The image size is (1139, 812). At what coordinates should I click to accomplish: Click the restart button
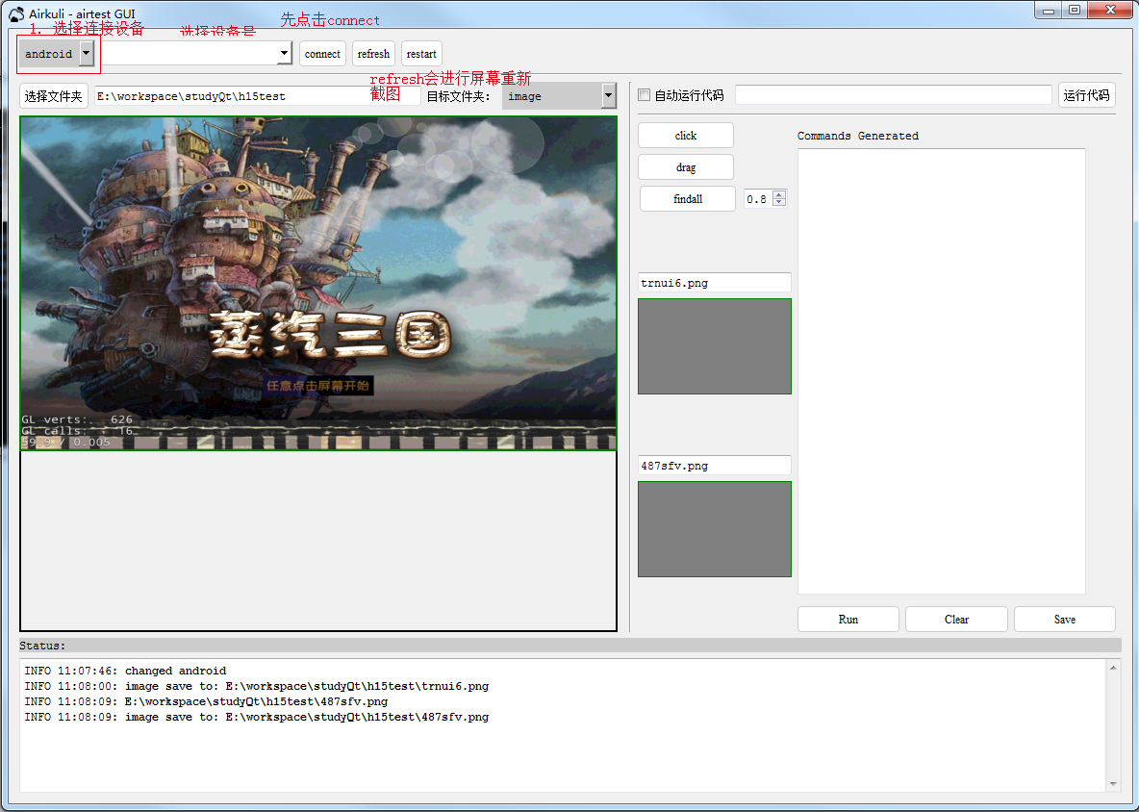click(x=421, y=54)
